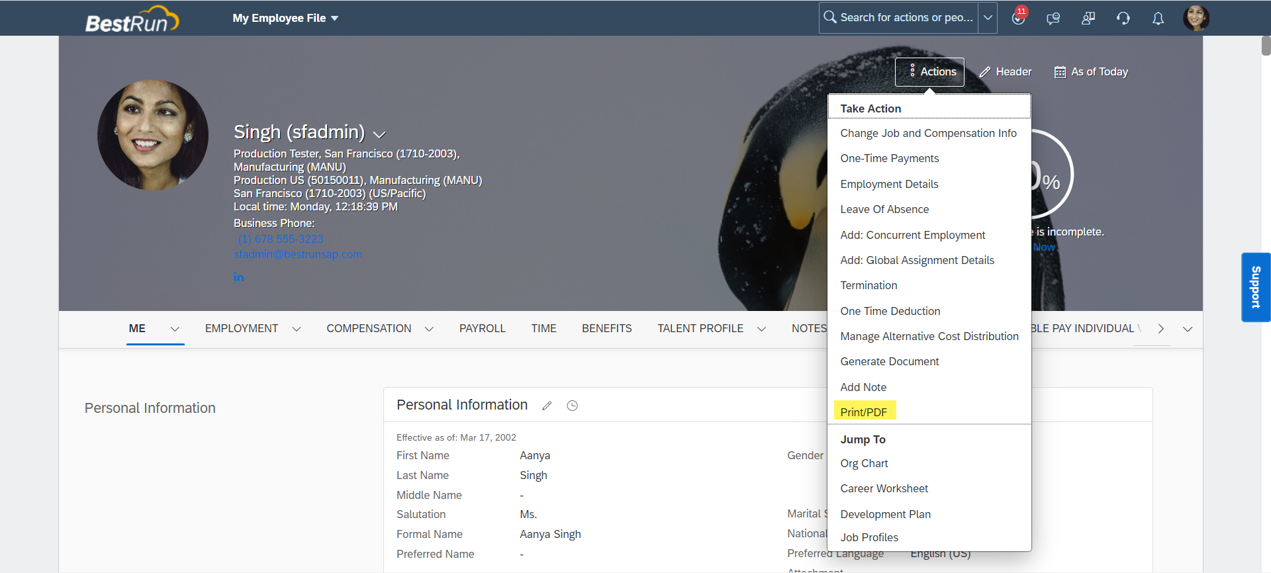The image size is (1271, 573).
Task: Jump to Job Profiles
Action: 869,537
